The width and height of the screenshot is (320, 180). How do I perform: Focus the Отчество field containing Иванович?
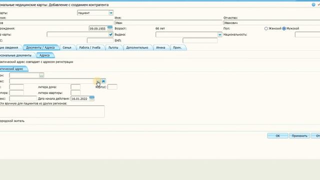pyautogui.click(x=271, y=23)
